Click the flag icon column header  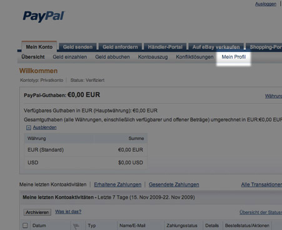click(x=76, y=226)
